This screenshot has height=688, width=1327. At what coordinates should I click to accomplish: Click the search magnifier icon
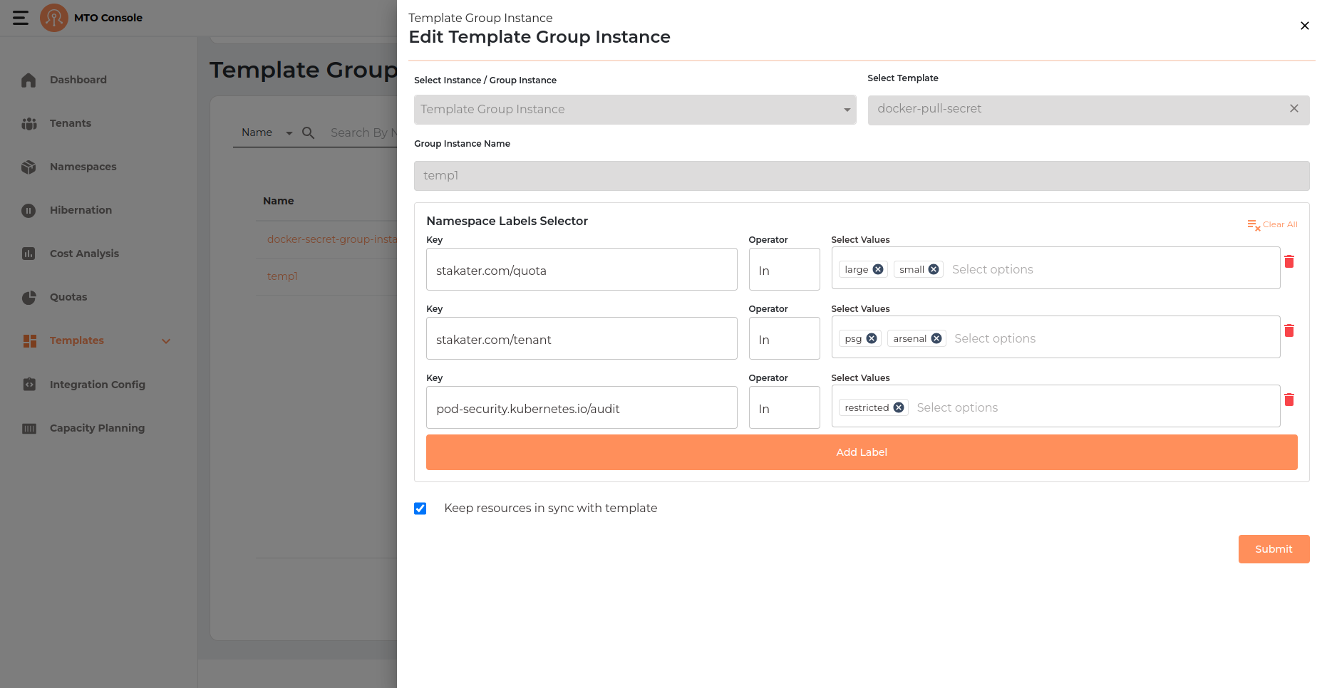click(x=309, y=133)
